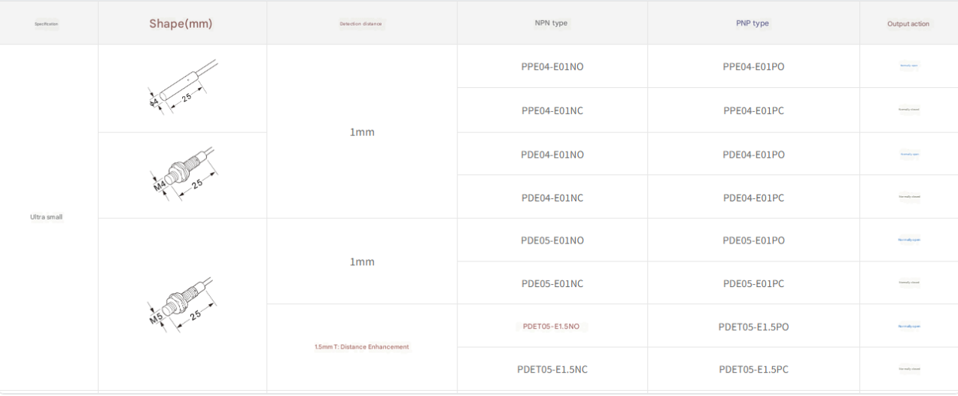The image size is (958, 396).
Task: Select the PNP type column header
Action: [753, 23]
